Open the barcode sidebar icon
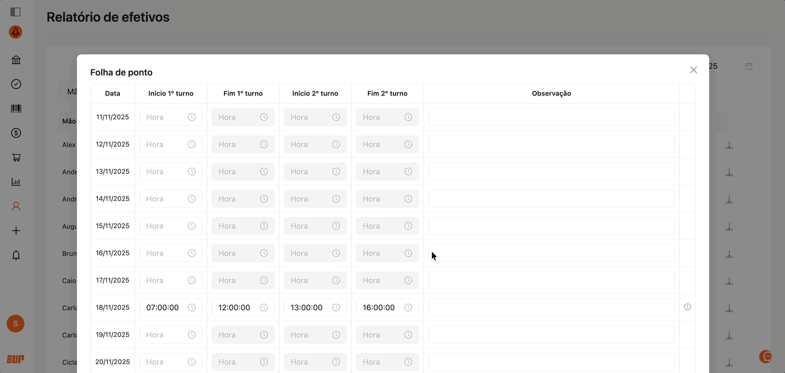The height and width of the screenshot is (373, 785). (16, 109)
